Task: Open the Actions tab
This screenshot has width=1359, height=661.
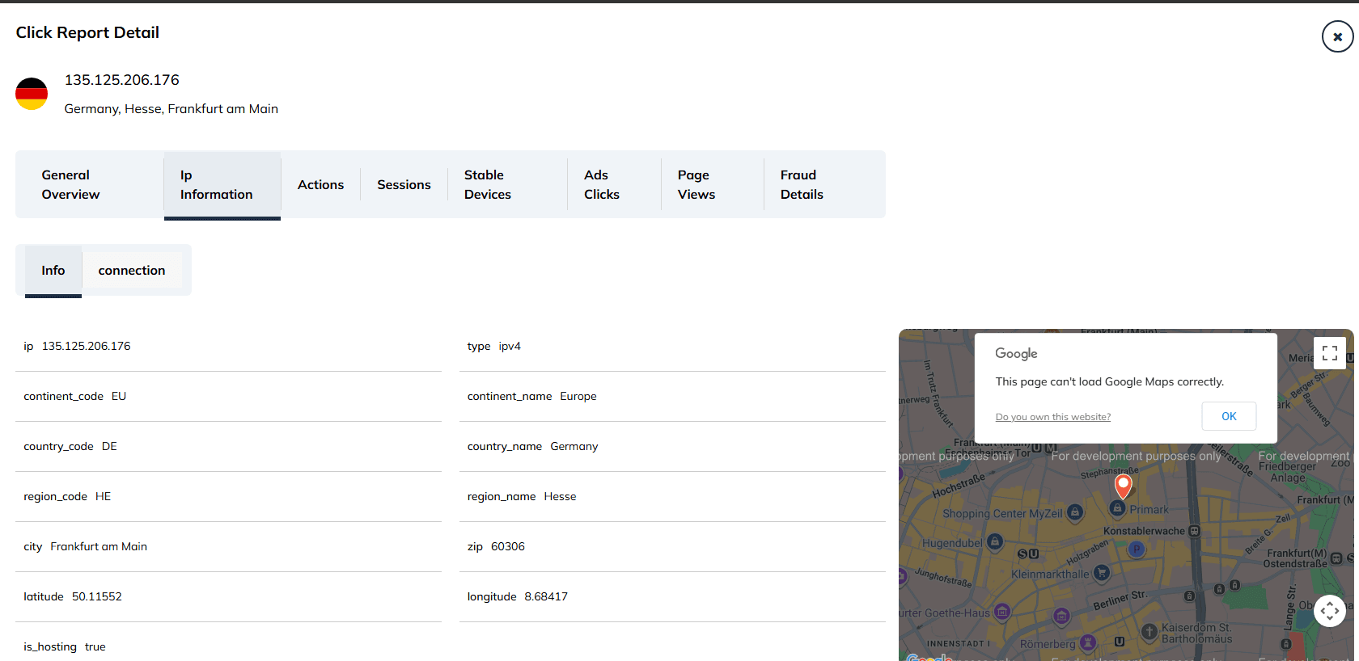Action: (320, 185)
